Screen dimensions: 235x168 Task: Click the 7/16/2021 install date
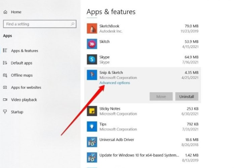(x=190, y=62)
